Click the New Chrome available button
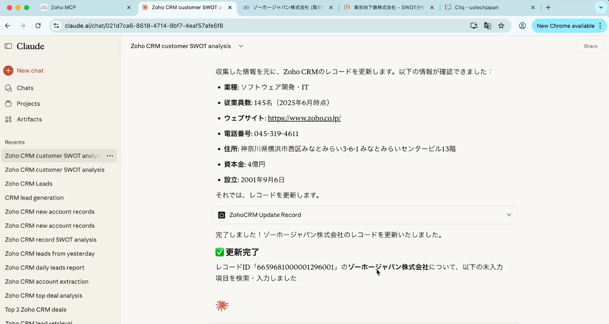The height and width of the screenshot is (324, 609). [569, 26]
